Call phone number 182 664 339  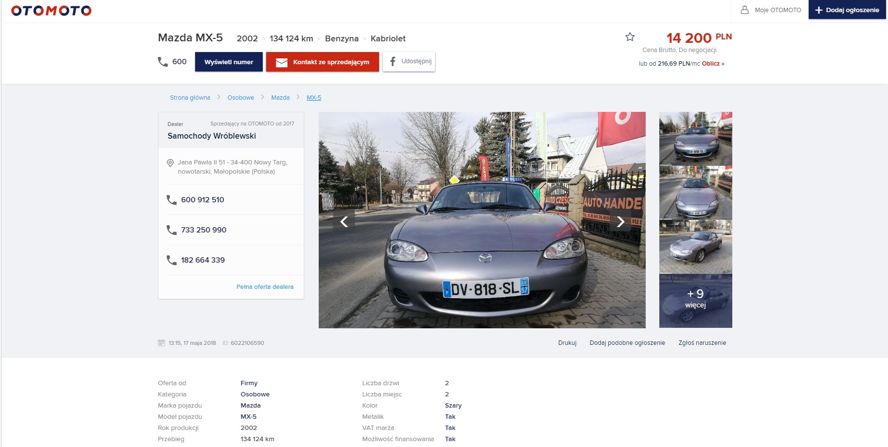203,260
